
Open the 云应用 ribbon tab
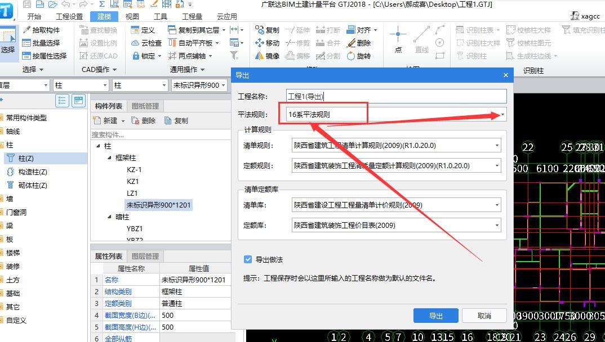[227, 16]
